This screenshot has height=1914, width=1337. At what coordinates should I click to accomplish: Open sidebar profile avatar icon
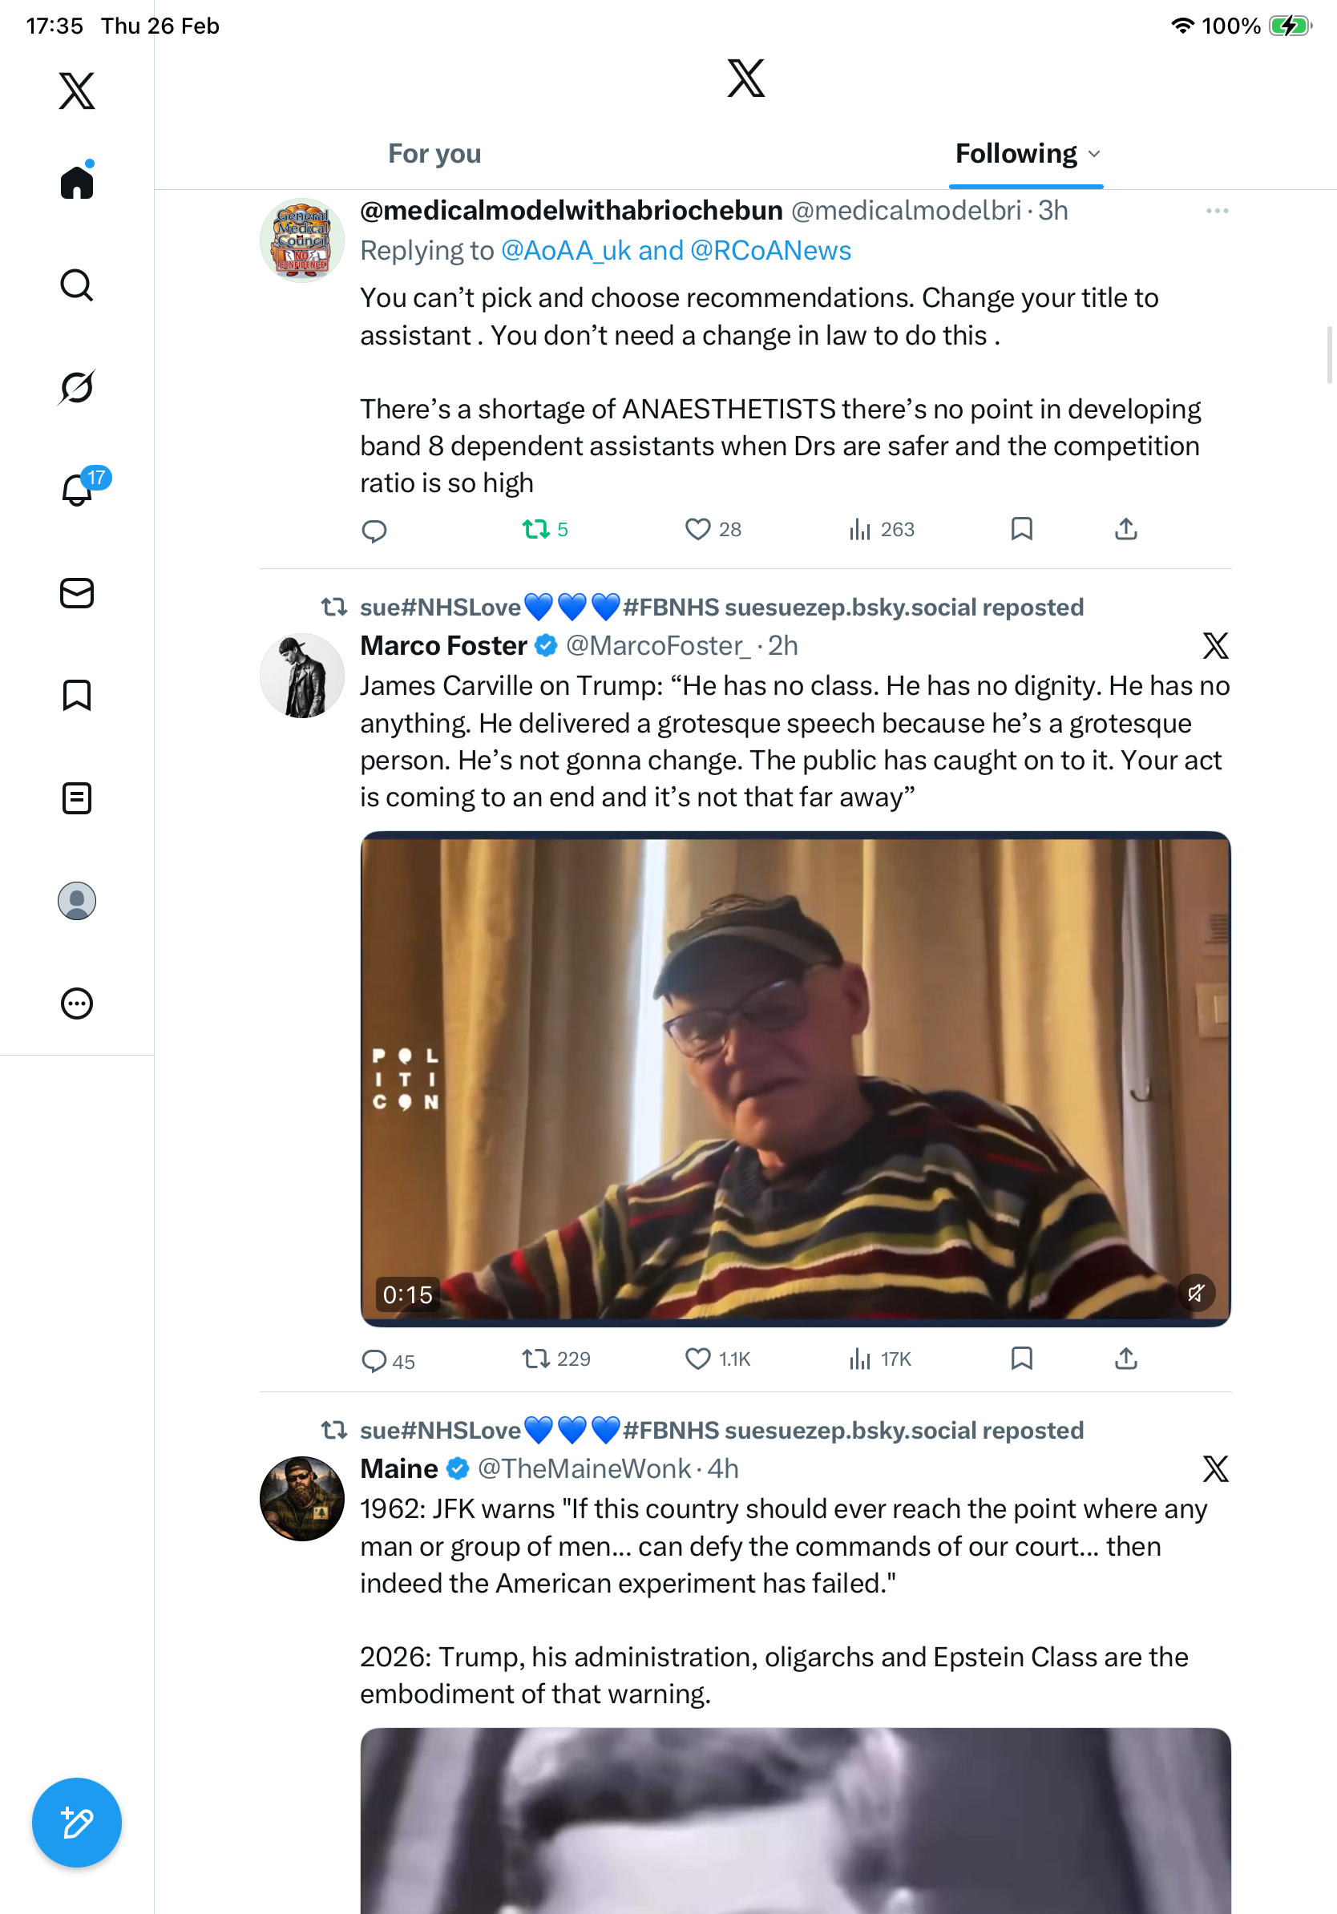[77, 900]
